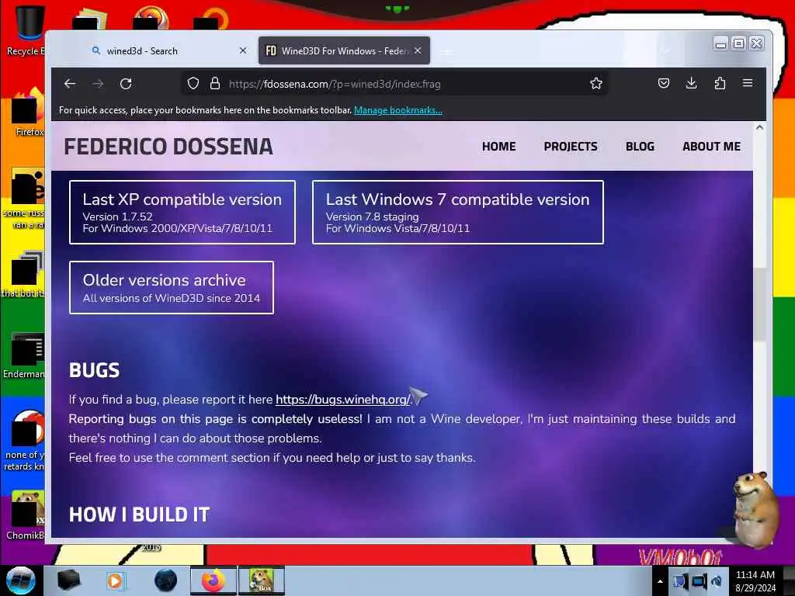Click the URL address bar
The width and height of the screenshot is (795, 596).
pyautogui.click(x=395, y=84)
